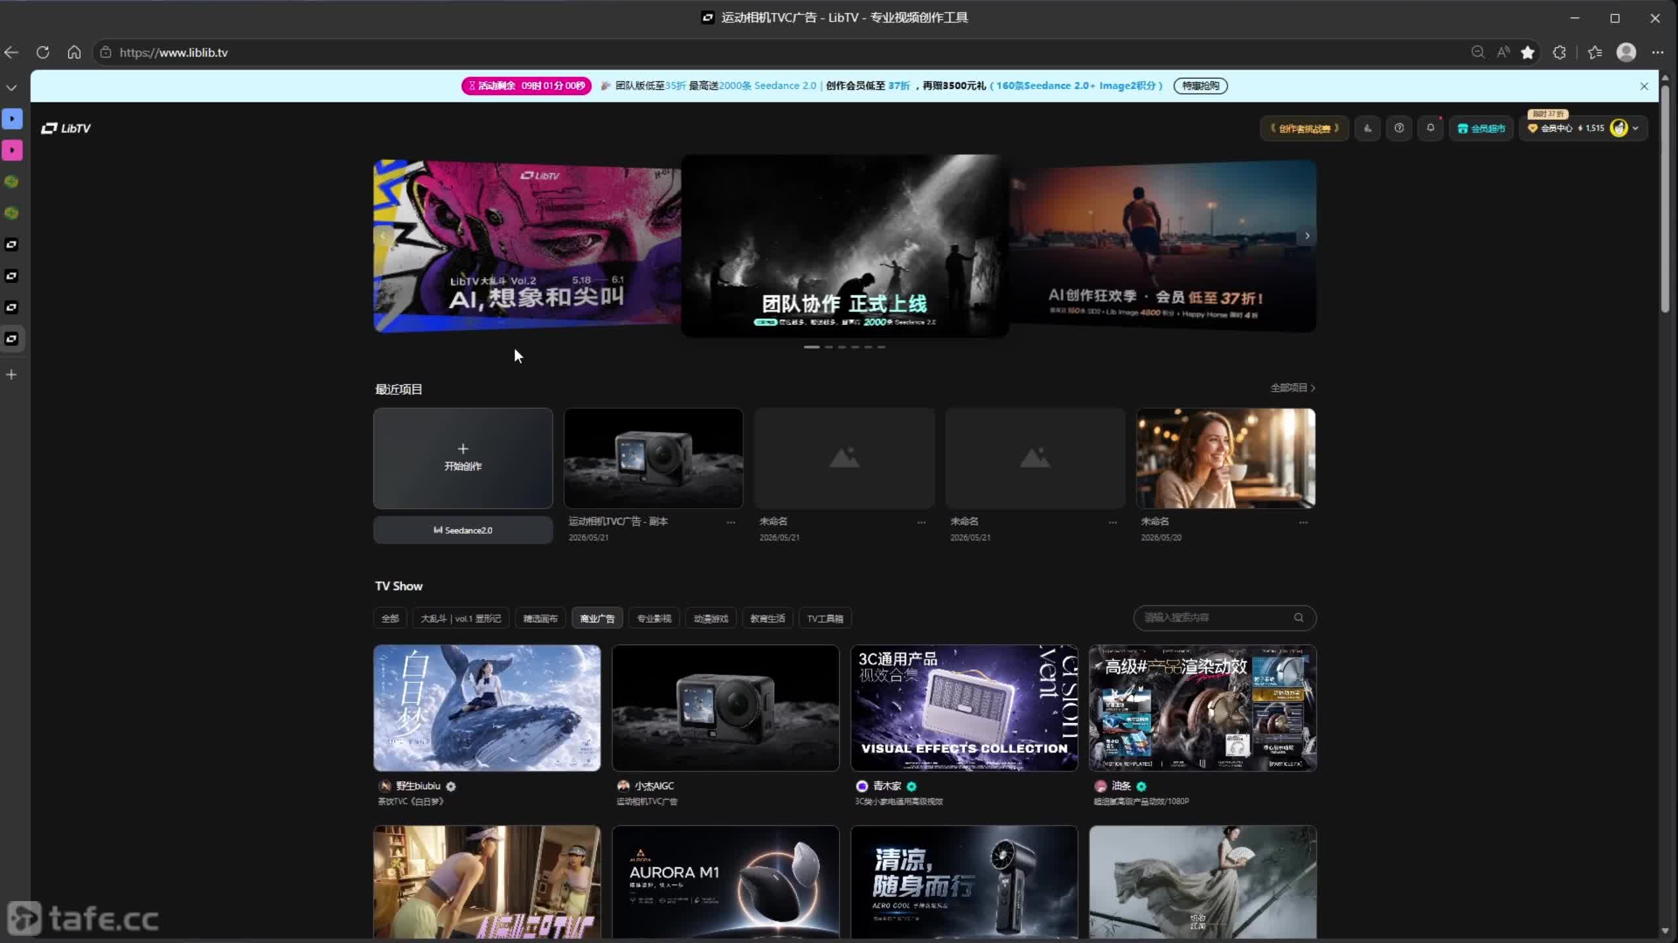Toggle the favorite star in address bar
This screenshot has width=1678, height=943.
(x=1527, y=52)
